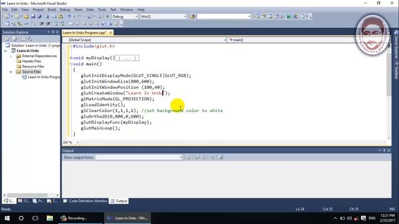The width and height of the screenshot is (399, 224).
Task: Switch to the Code Definition Window tab
Action: point(85,201)
